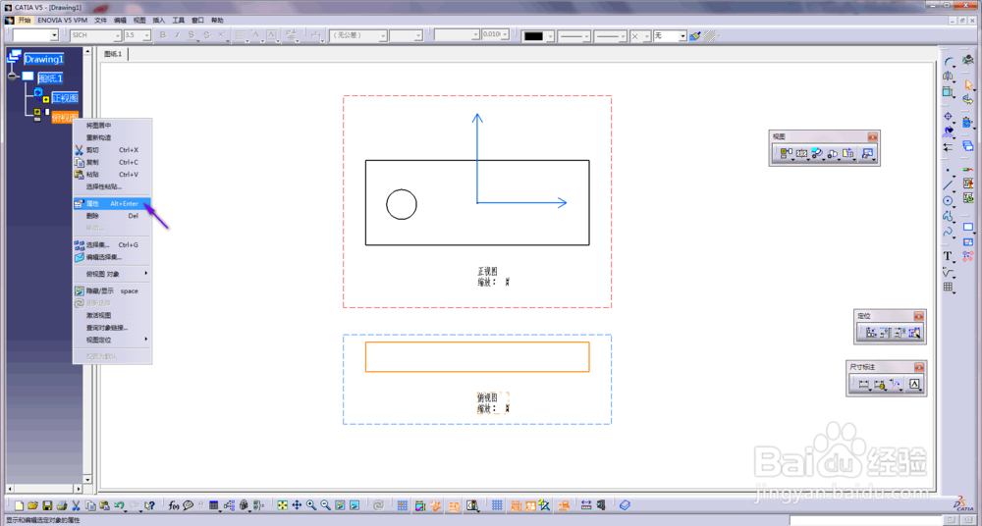Open the 无 dropdown in top toolbar
982x526 pixels.
click(682, 36)
